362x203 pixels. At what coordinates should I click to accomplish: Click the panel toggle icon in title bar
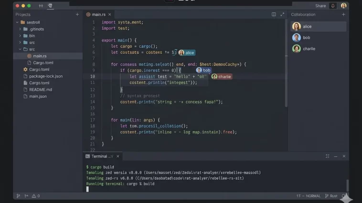pyautogui.click(x=41, y=6)
